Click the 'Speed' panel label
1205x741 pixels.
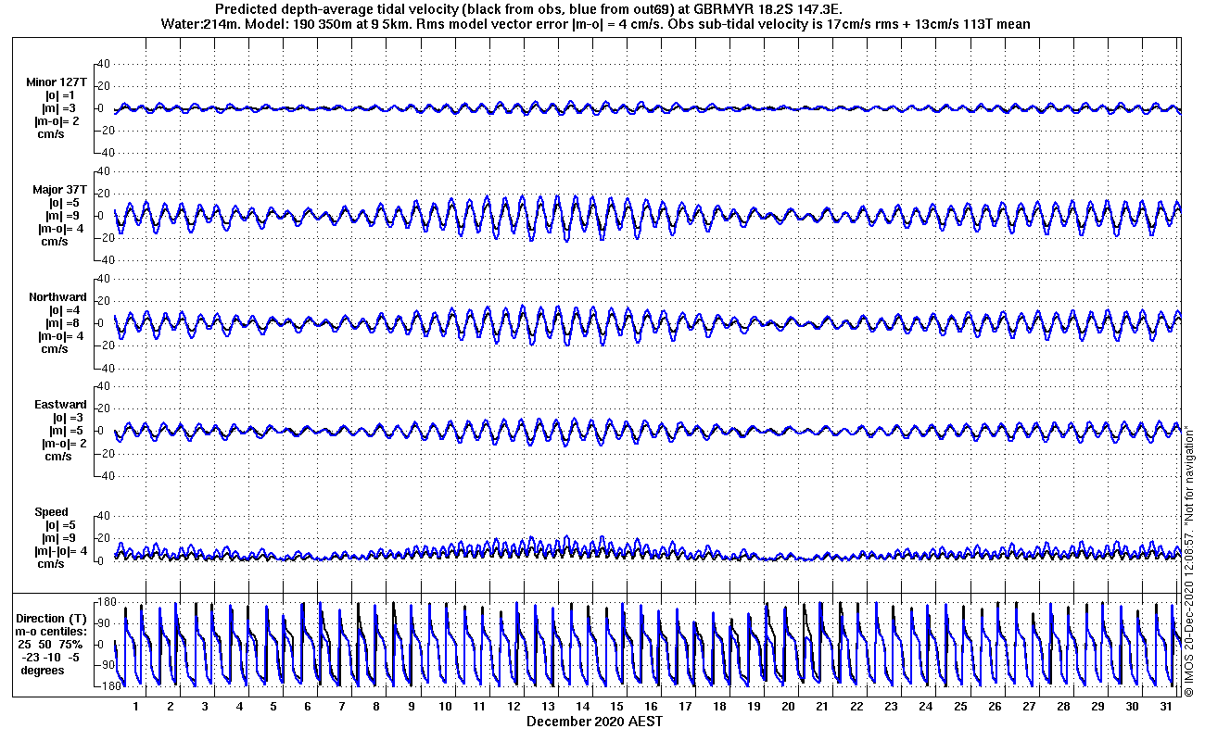coord(51,512)
